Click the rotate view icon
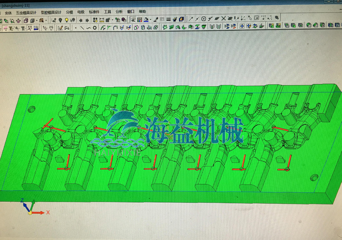The width and height of the screenshot is (342, 240). (18, 21)
